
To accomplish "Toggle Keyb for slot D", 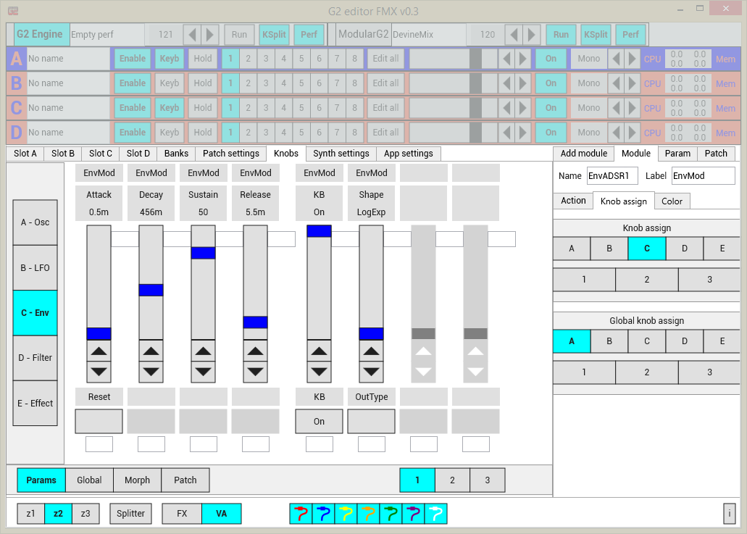I will [x=169, y=133].
